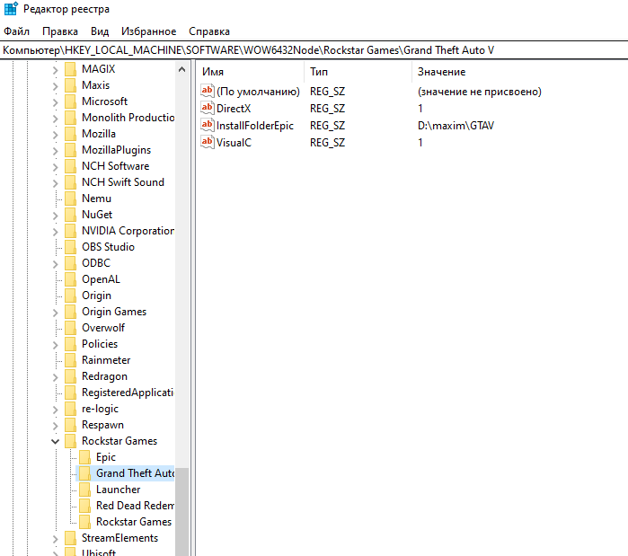Image resolution: width=628 pixels, height=556 pixels.
Task: Expand the Monolith Productions key
Action: 56,118
